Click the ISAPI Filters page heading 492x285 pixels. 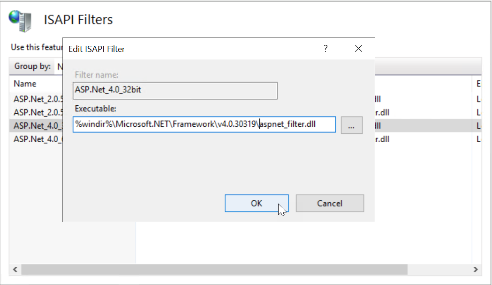coord(78,20)
